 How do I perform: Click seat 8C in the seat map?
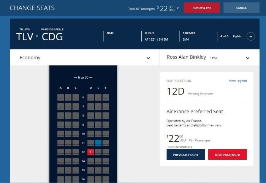[x=76, y=115]
